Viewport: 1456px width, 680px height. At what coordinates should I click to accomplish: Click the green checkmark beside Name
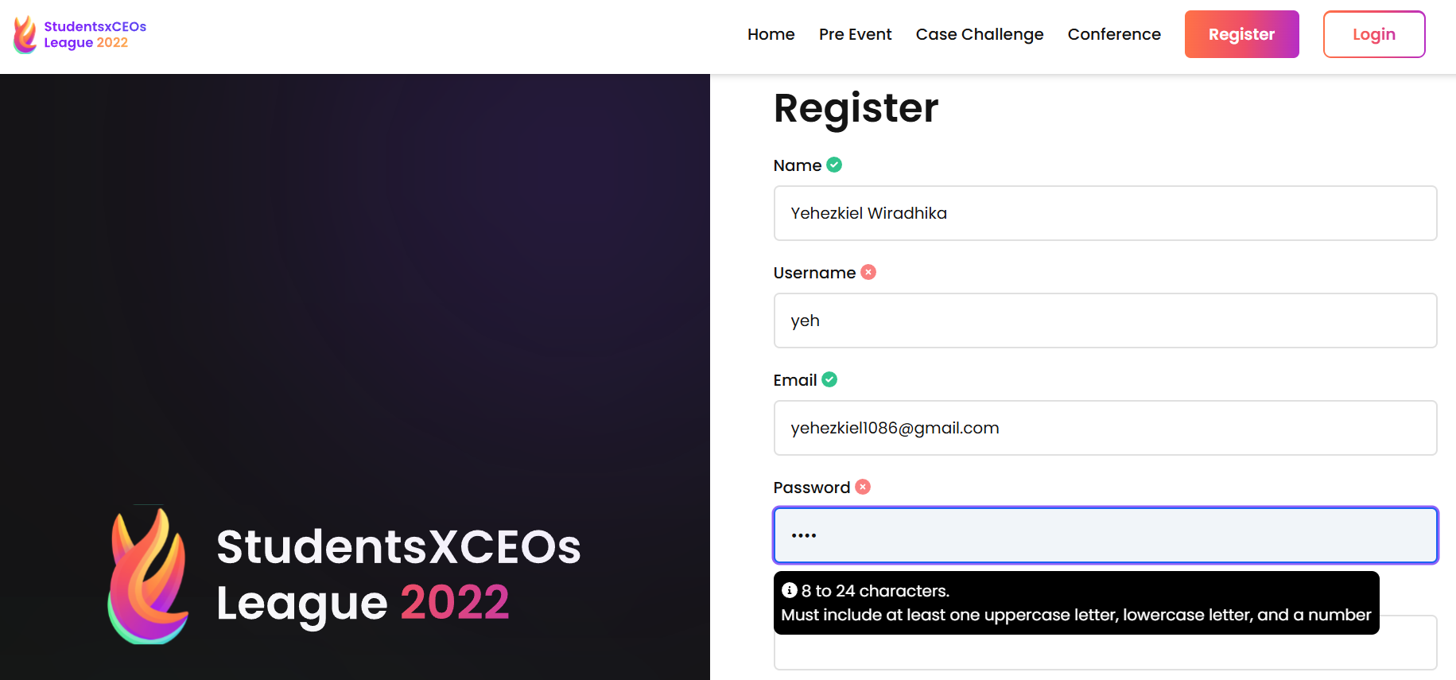coord(834,165)
